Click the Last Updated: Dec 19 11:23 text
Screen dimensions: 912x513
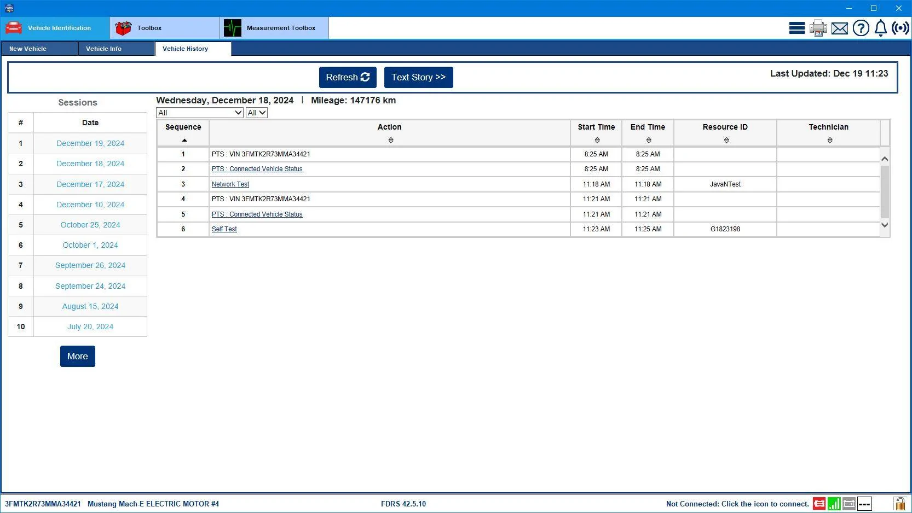[829, 73]
